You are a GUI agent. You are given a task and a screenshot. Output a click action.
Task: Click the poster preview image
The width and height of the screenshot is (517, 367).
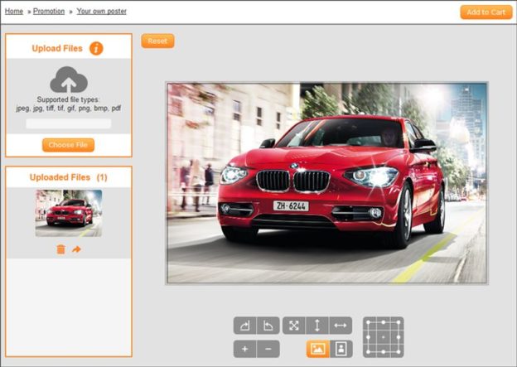tap(326, 183)
